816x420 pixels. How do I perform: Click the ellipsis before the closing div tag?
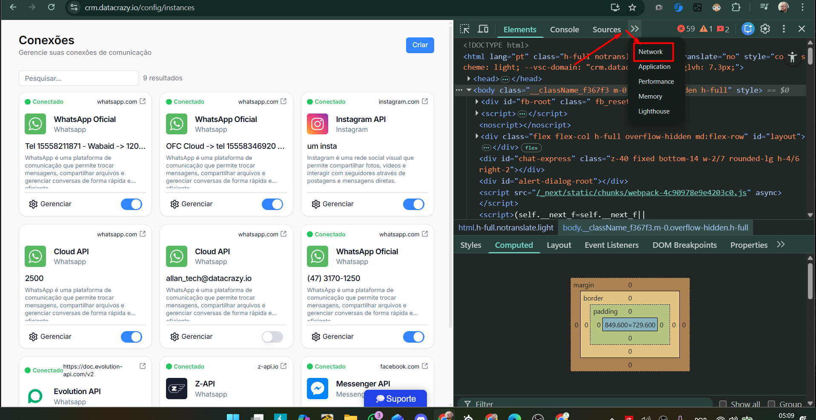pos(486,148)
